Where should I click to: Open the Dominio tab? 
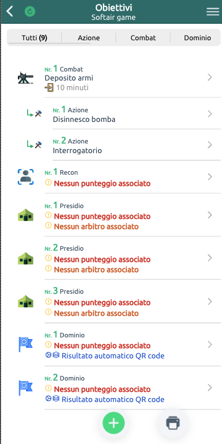(198, 37)
